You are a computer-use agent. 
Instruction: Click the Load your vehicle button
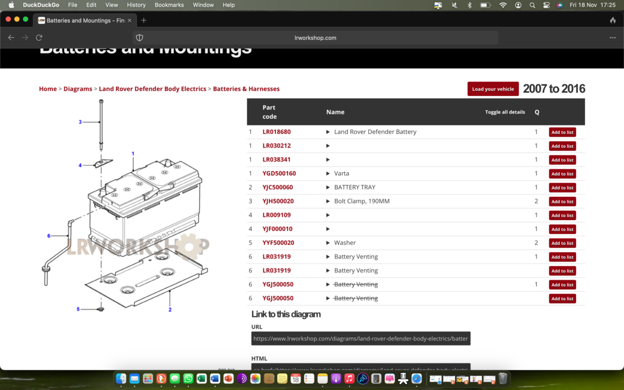point(493,89)
